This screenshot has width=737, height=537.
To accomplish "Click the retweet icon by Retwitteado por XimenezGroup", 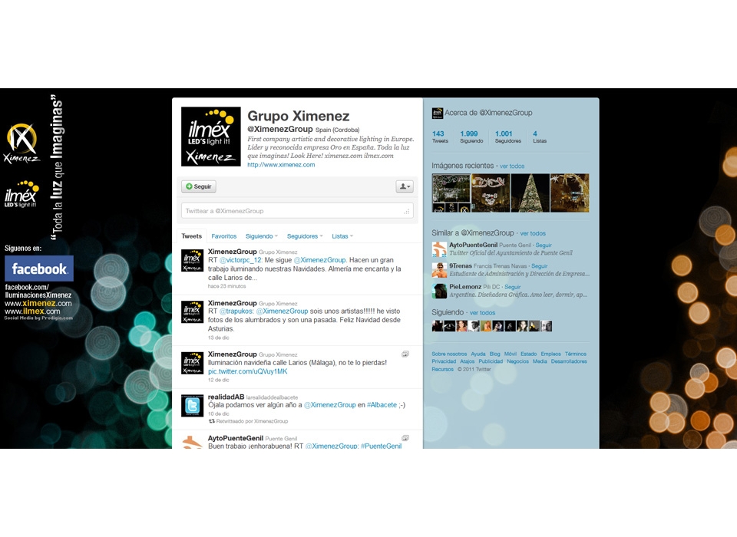I will [x=212, y=421].
